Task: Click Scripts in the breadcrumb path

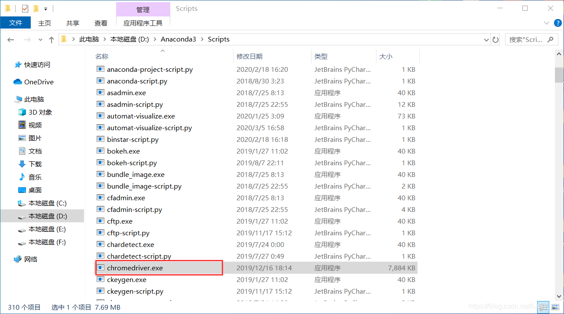Action: [x=219, y=39]
